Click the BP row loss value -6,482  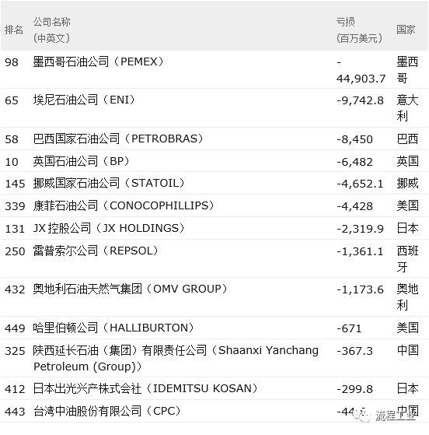click(x=354, y=162)
